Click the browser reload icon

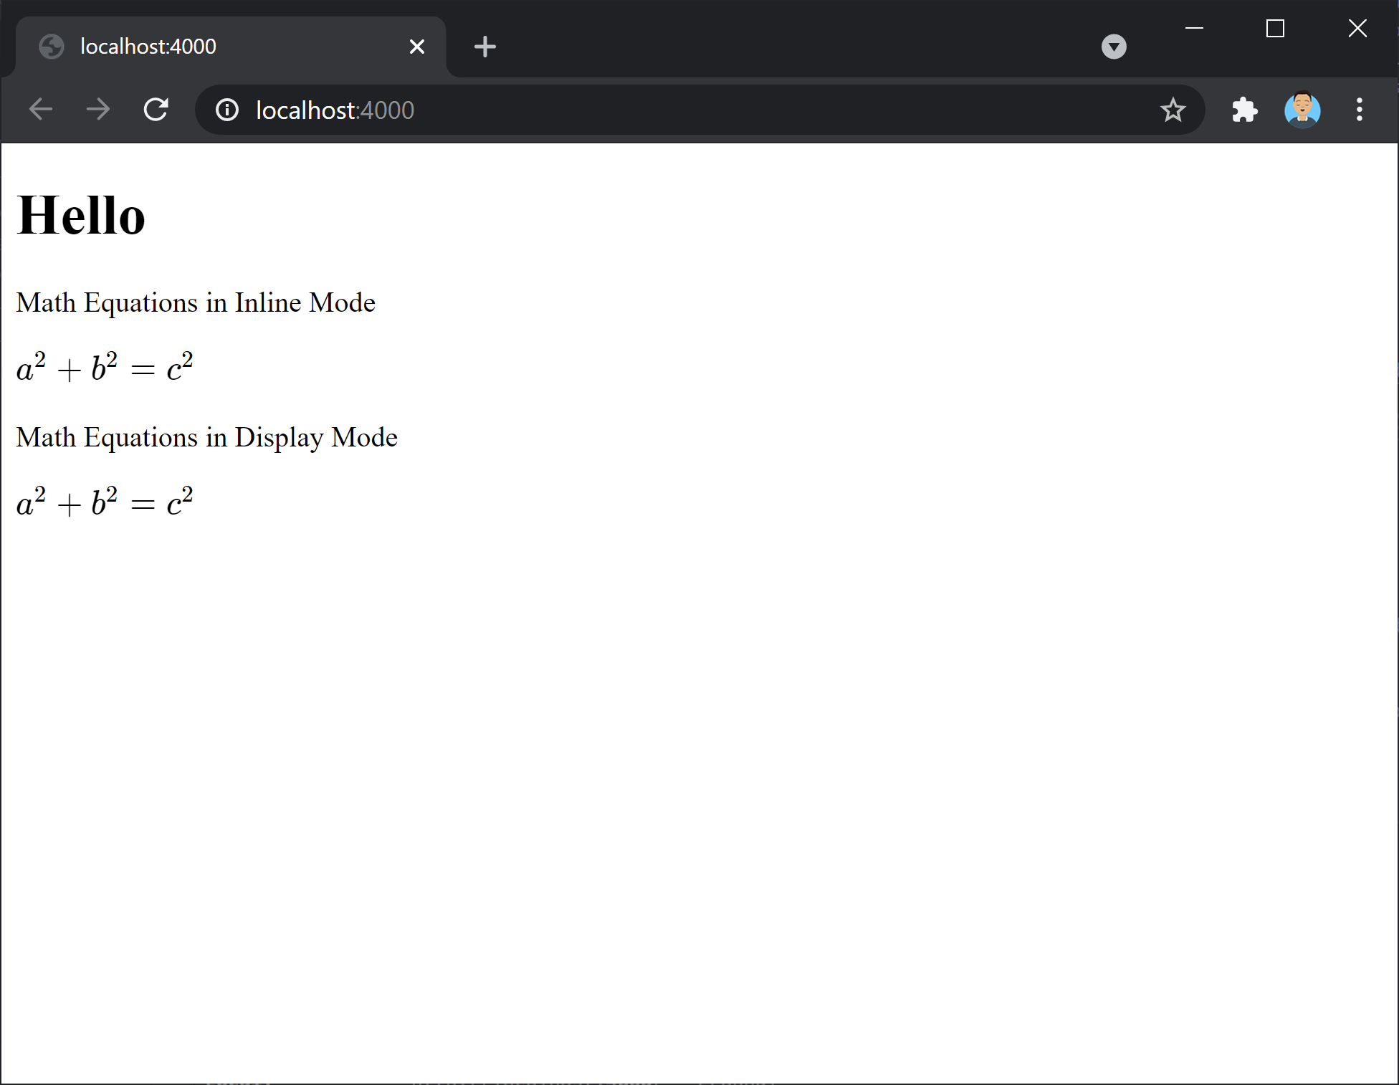[156, 110]
